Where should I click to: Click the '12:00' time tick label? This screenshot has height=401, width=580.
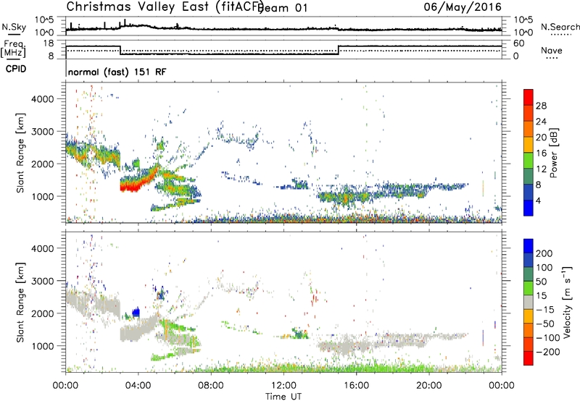coord(283,386)
